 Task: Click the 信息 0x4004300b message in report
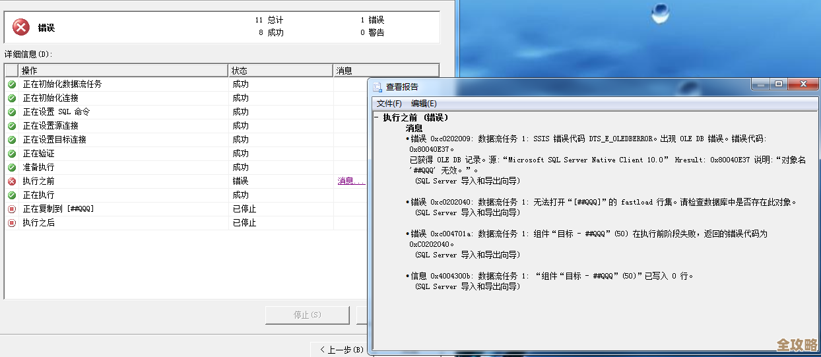550,281
